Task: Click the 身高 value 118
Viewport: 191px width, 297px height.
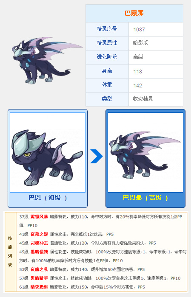Action: (138, 72)
